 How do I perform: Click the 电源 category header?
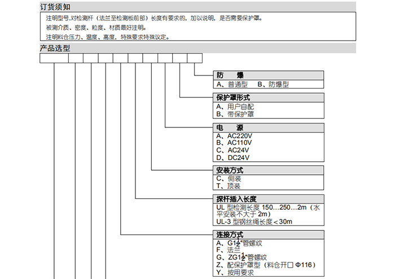click(230, 127)
